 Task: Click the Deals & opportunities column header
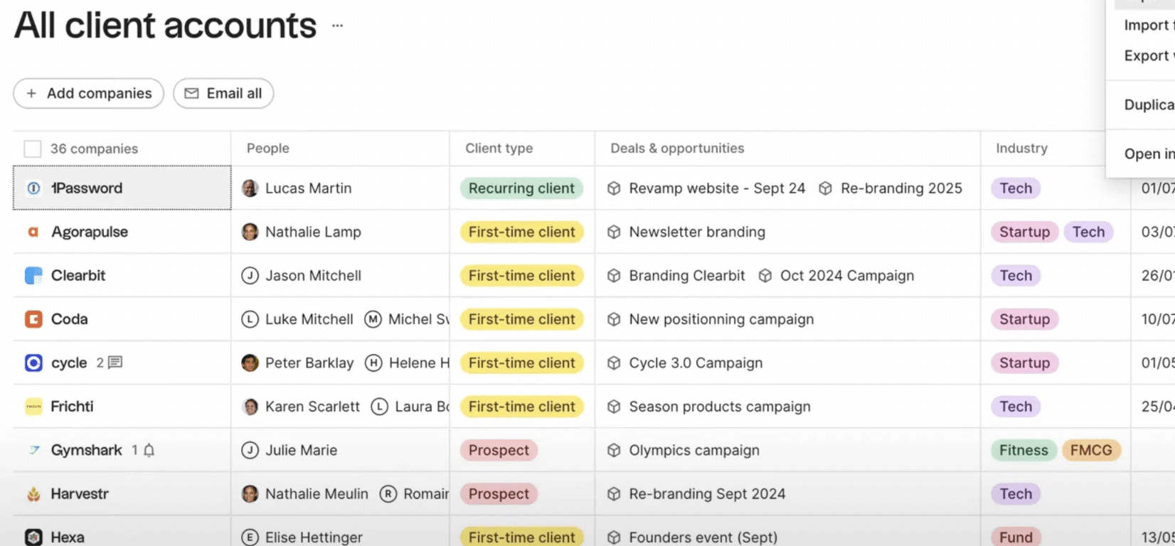coord(677,148)
